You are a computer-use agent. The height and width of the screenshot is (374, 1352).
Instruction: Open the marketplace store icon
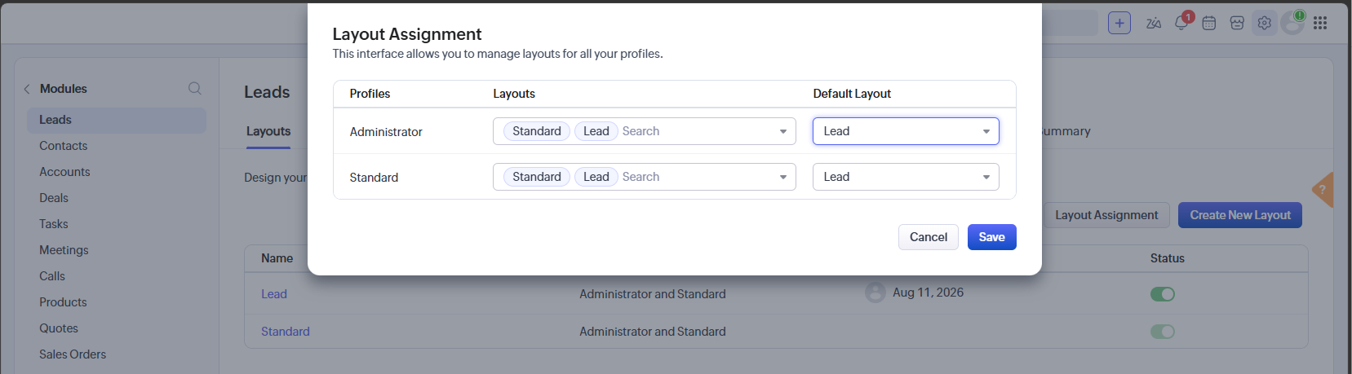coord(1237,24)
